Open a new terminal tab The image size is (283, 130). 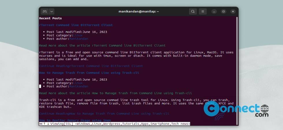click(44, 12)
